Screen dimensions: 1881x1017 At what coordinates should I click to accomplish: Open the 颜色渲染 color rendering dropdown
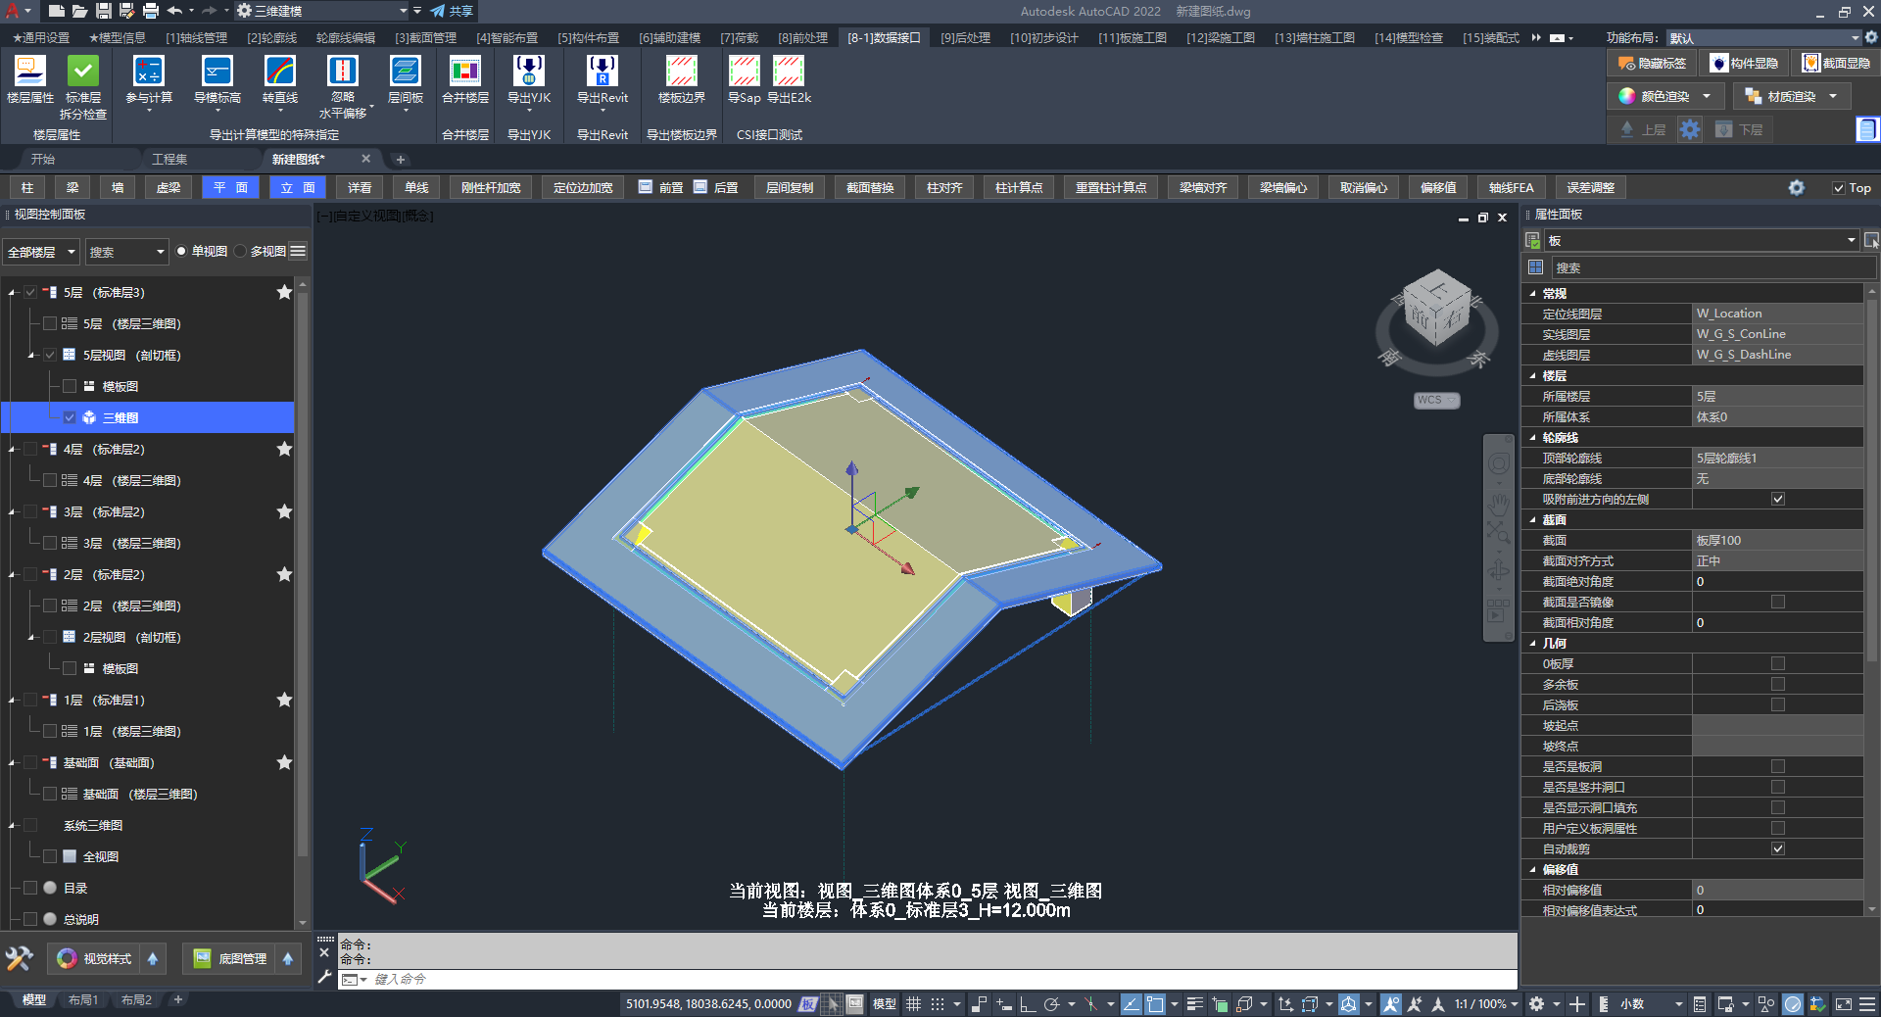click(1707, 96)
